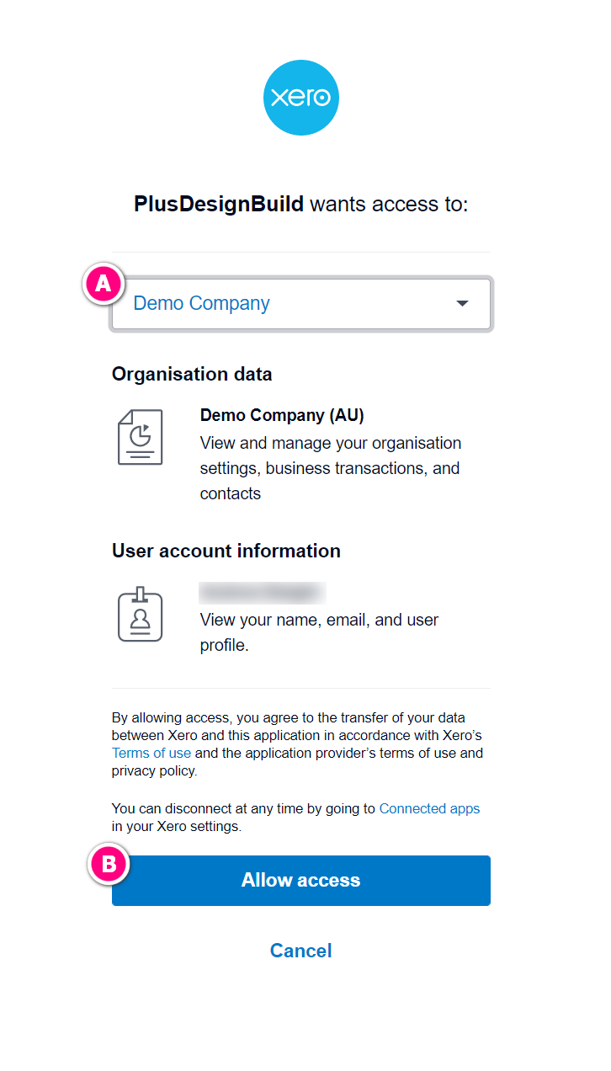Screen dimensions: 611x1071
Task: Click the pink marker labeled A
Action: click(x=104, y=284)
